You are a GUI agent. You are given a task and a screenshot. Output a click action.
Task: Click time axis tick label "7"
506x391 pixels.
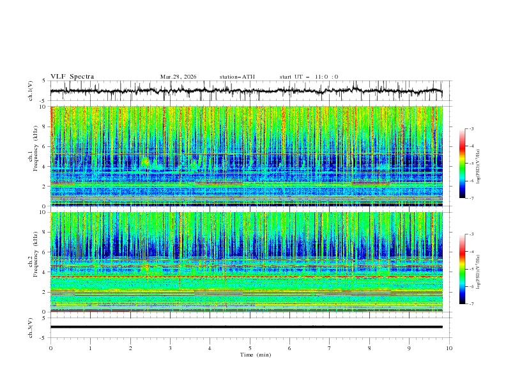[x=330, y=348]
